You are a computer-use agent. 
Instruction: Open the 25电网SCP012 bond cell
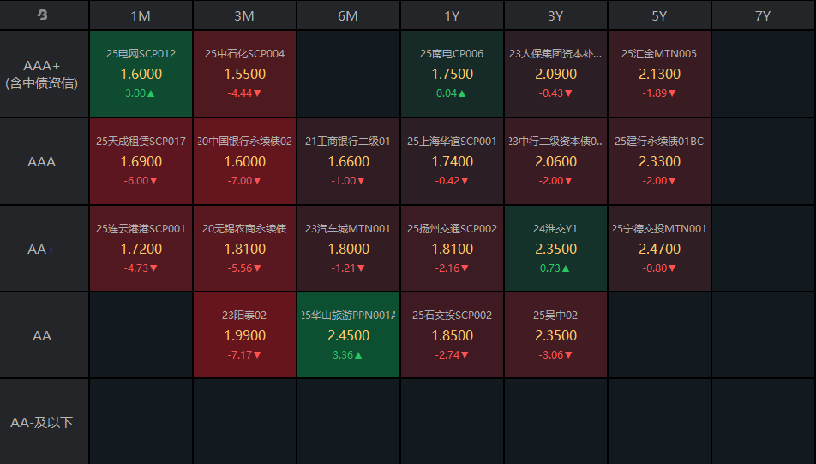(141, 74)
